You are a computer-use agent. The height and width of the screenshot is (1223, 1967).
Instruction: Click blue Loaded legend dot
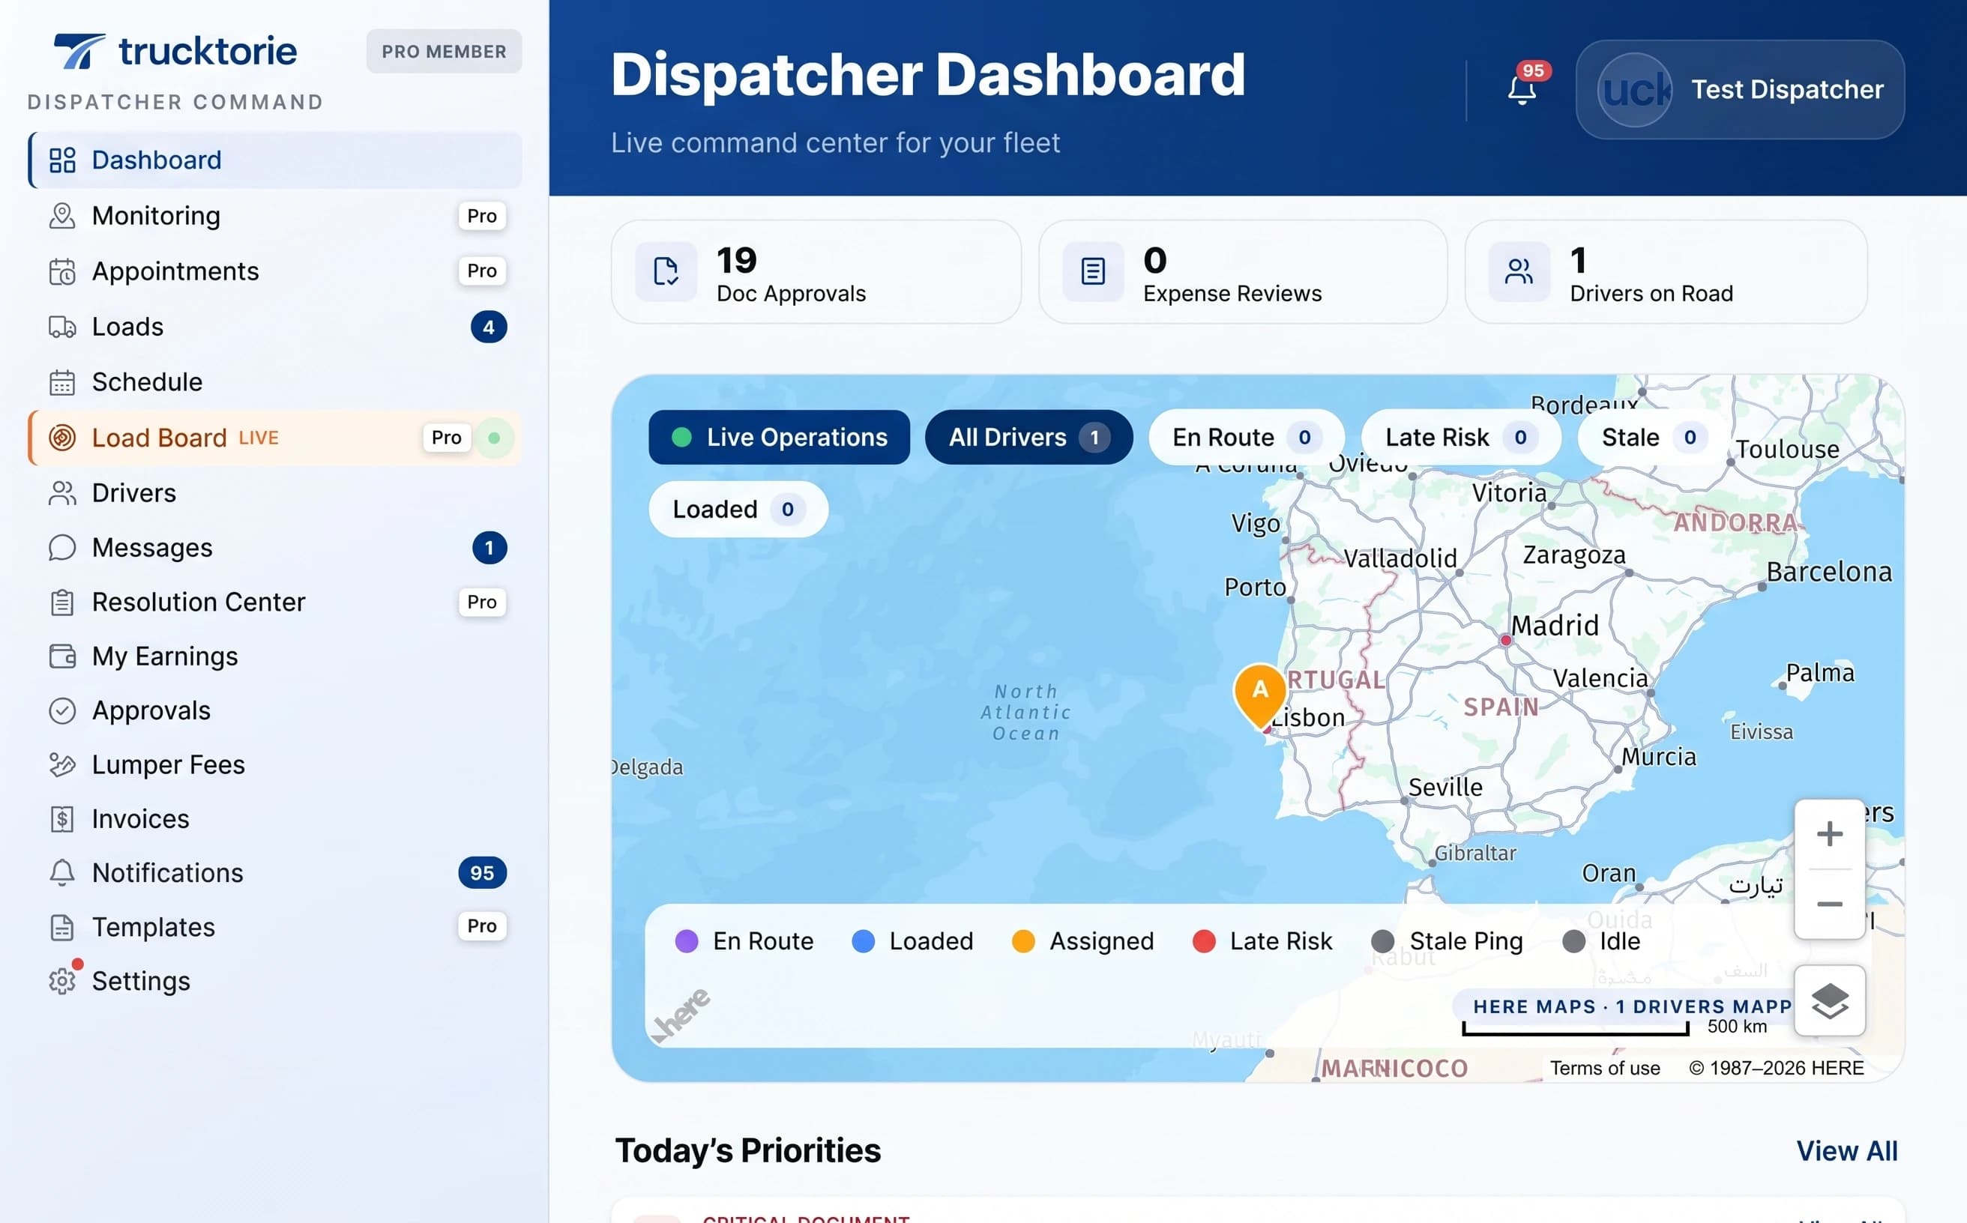pos(864,941)
